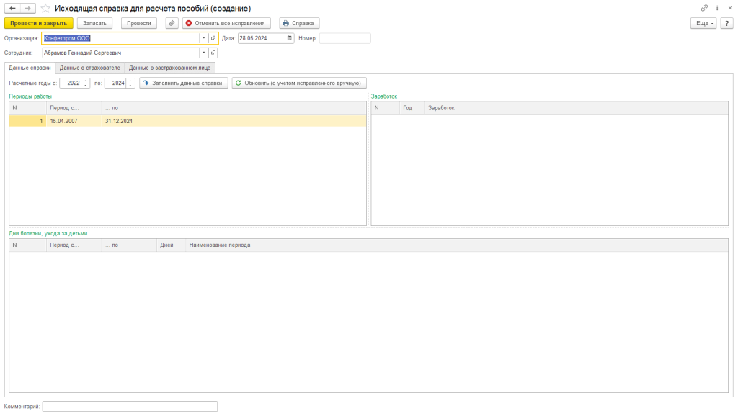
Task: Click the start year 2022 input field
Action: click(71, 83)
